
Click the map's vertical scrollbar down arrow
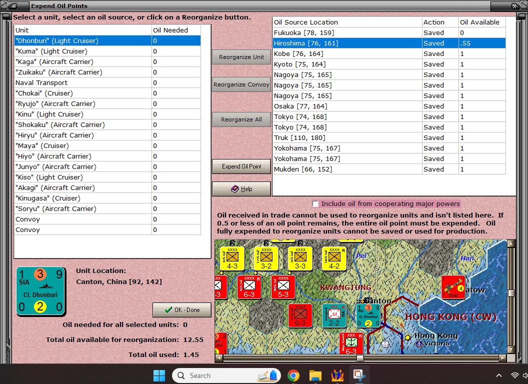click(511, 350)
